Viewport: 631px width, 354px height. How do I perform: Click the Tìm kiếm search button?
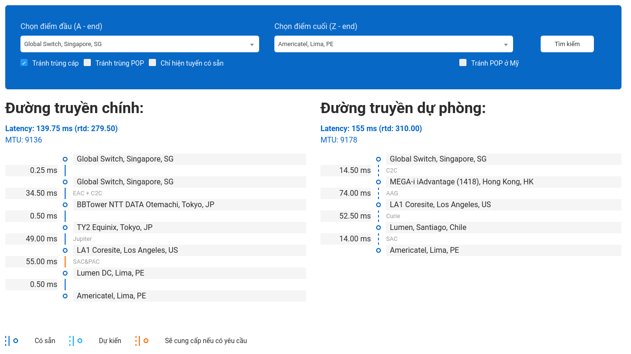(x=567, y=44)
